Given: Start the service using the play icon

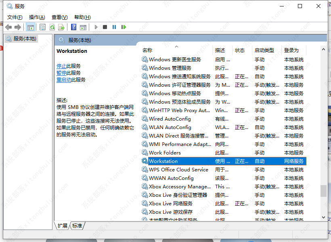Looking at the screenshot, I should point(96,27).
